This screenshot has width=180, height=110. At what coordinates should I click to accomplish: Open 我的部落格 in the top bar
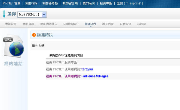coord(50,3)
